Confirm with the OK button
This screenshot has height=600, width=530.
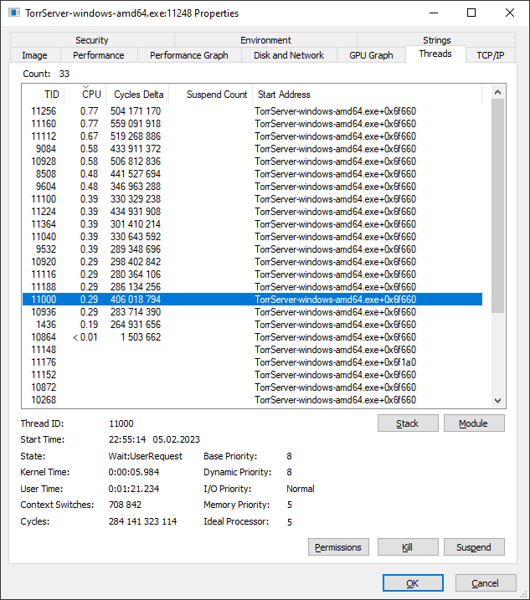(413, 583)
